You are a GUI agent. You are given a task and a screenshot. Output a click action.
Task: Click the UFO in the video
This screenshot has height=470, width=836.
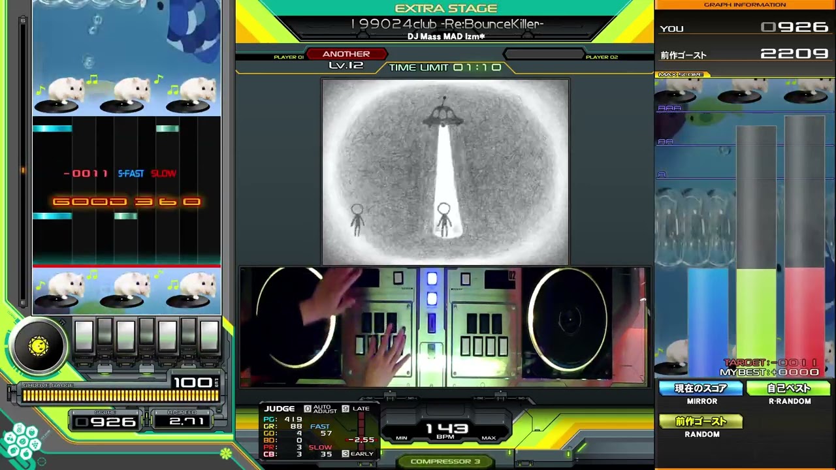[444, 114]
